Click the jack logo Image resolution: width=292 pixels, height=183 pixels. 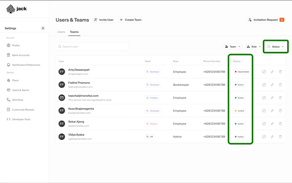tap(16, 9)
